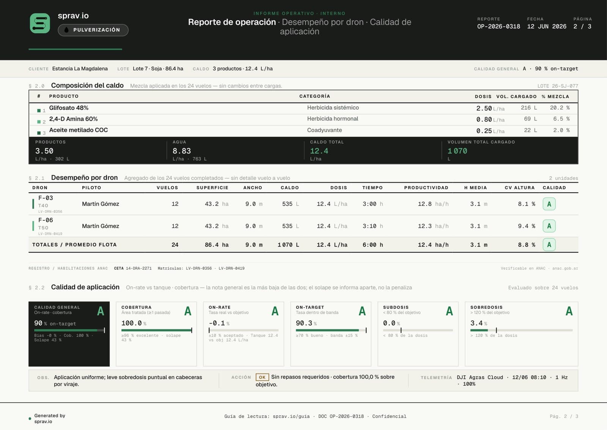Select the Glifosato 48% product row
Viewport: 607px width, 430px height.
coord(303,108)
